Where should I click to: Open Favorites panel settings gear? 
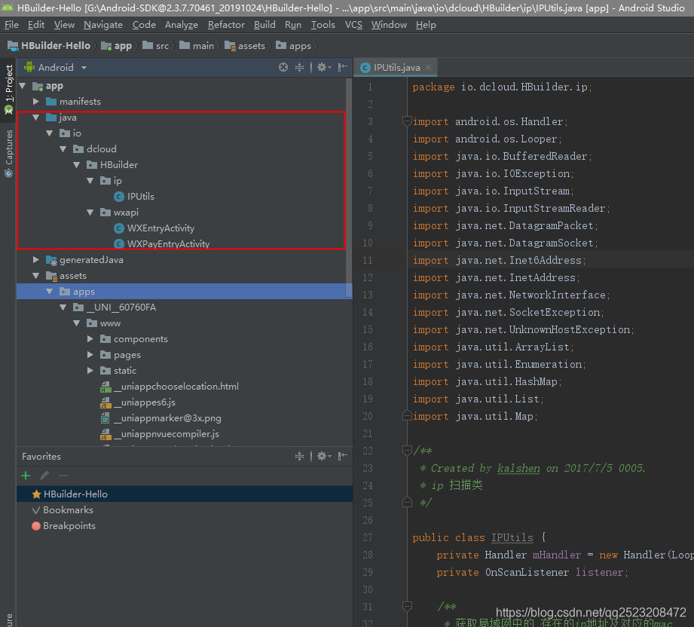tap(323, 456)
